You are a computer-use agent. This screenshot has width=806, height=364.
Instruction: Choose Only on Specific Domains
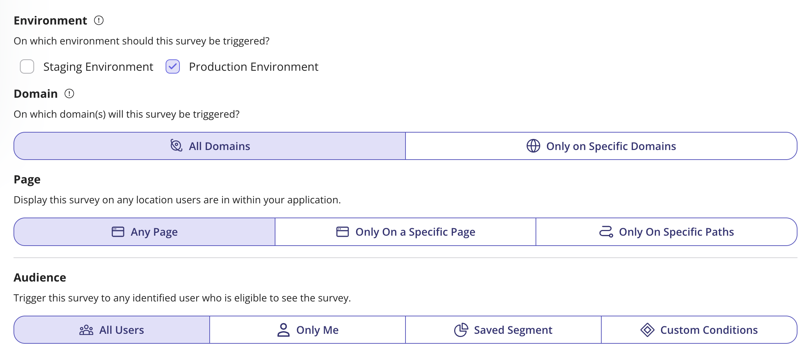(x=601, y=146)
